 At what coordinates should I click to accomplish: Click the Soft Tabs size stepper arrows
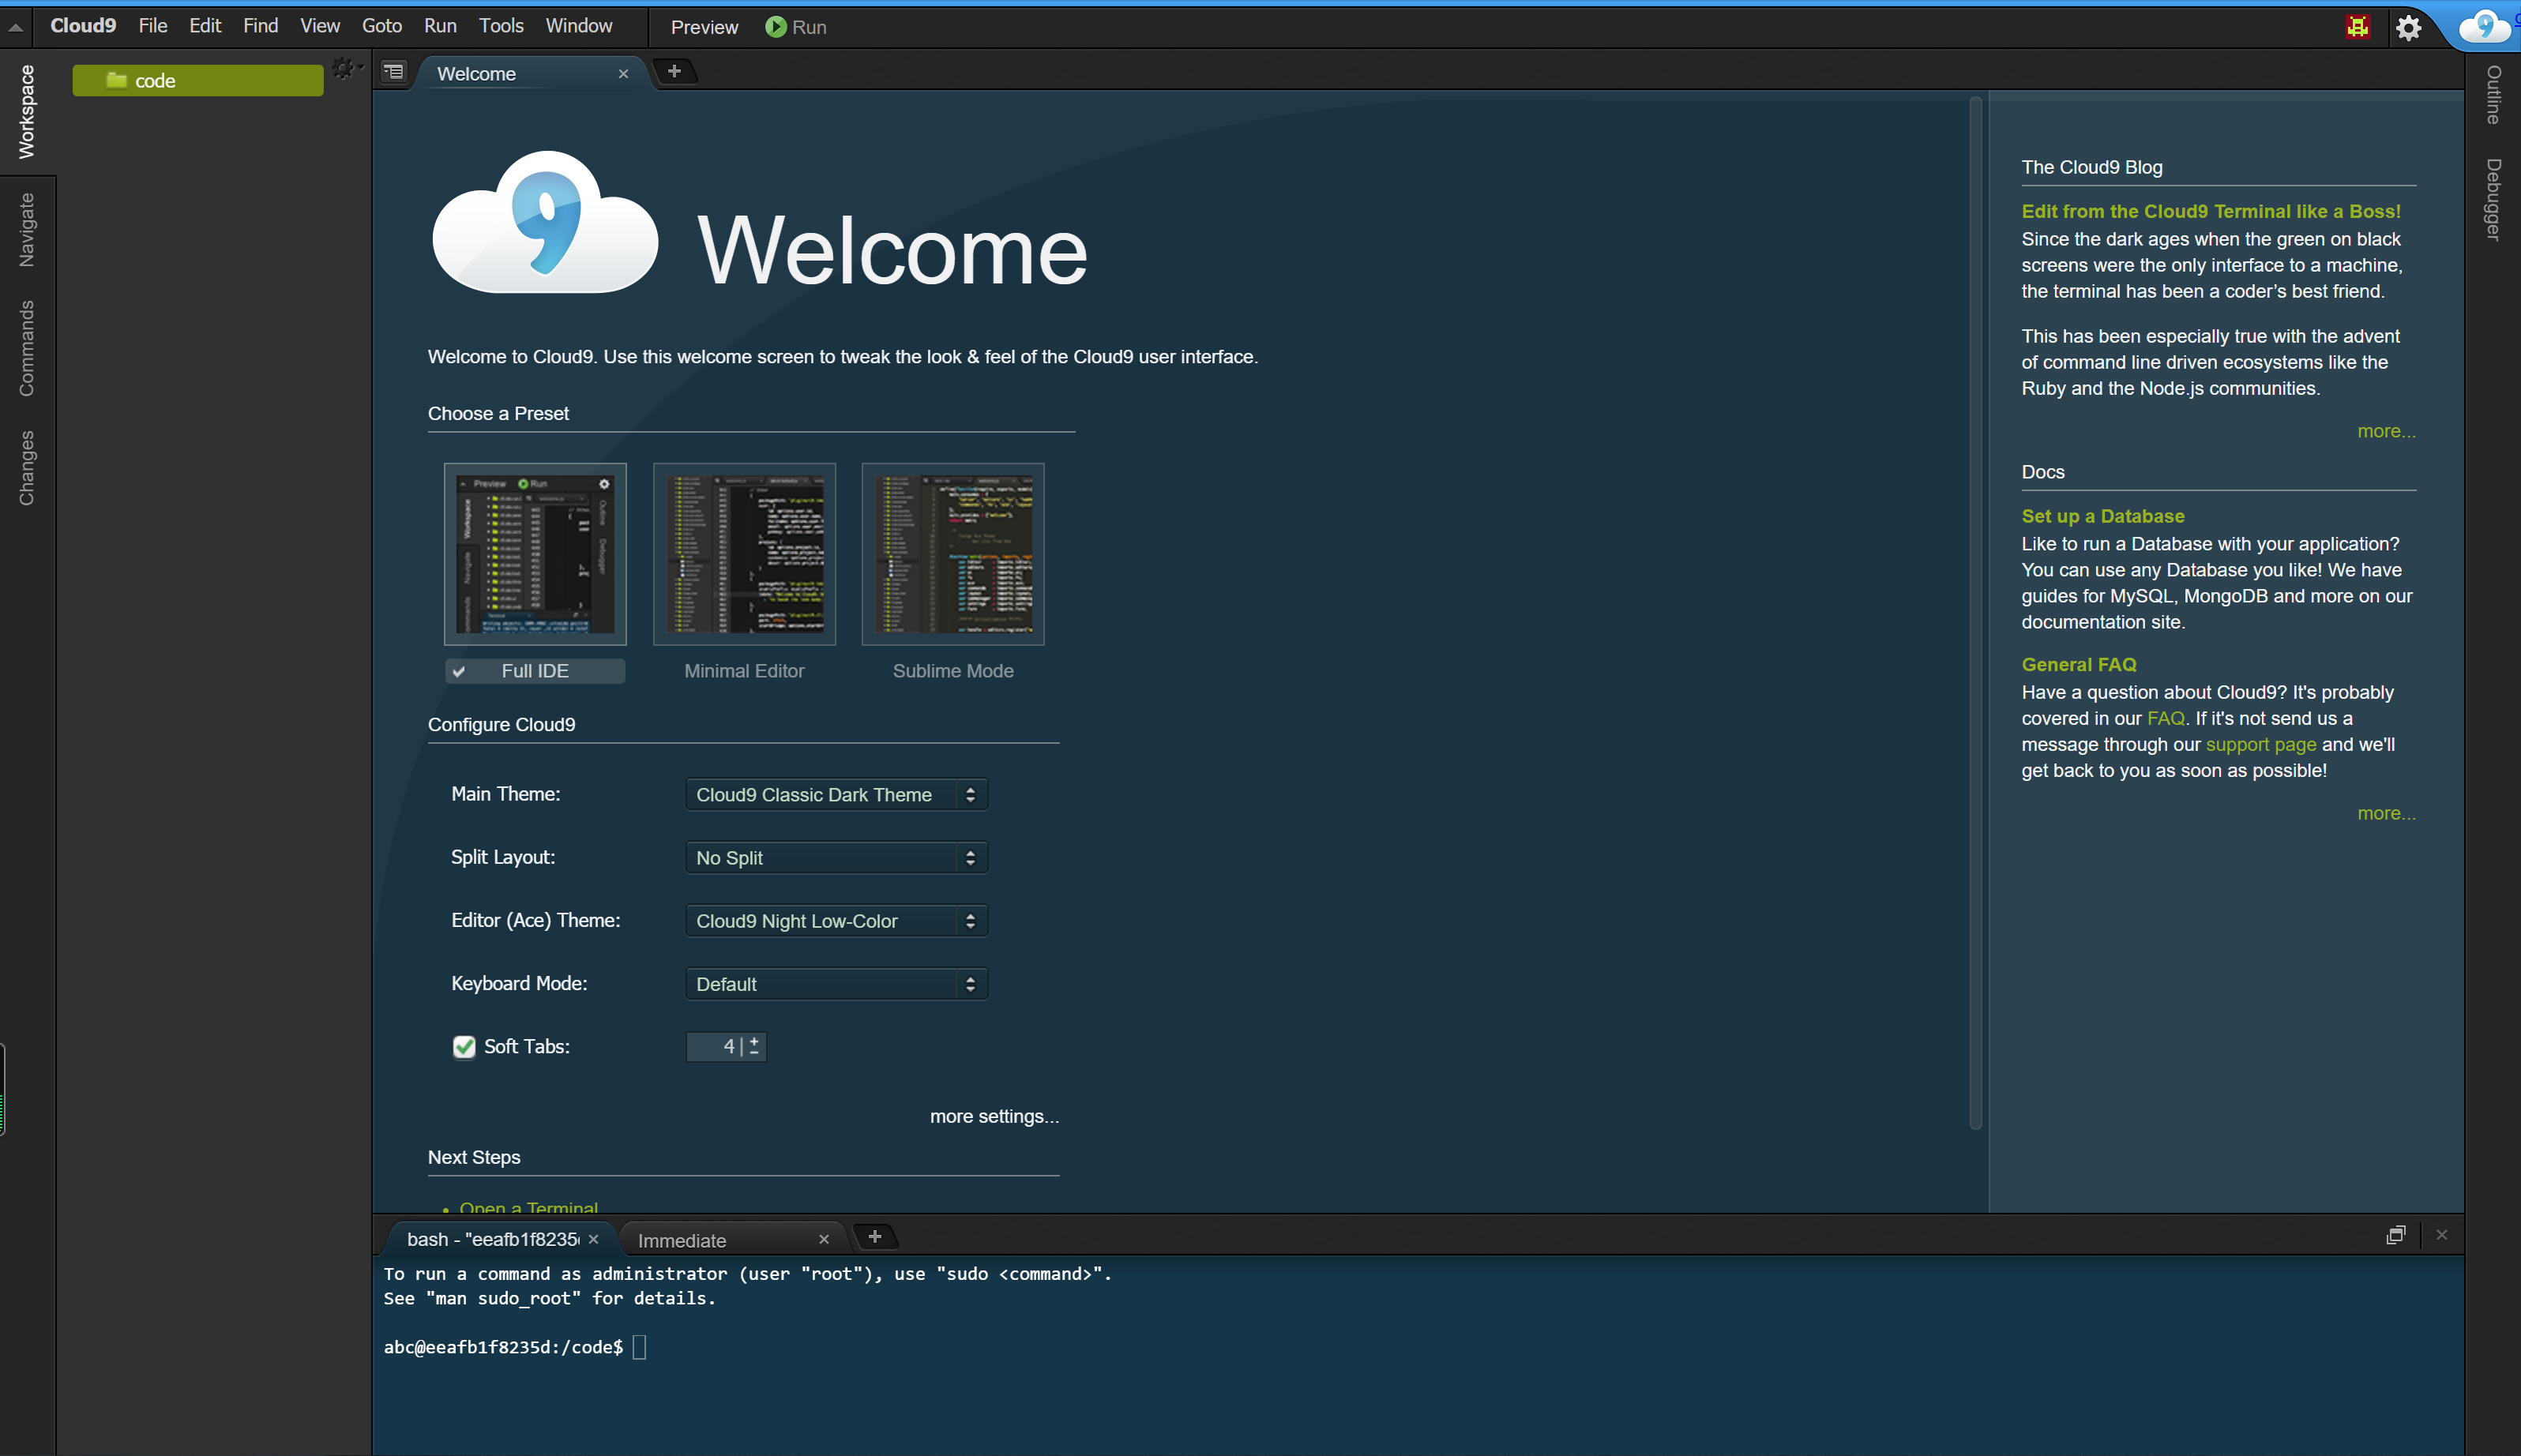(754, 1047)
